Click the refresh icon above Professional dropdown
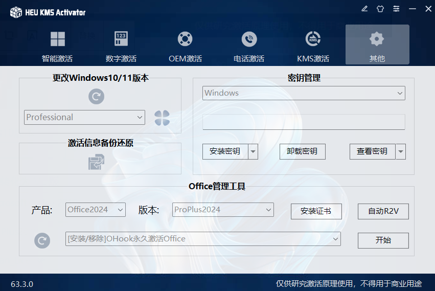 pyautogui.click(x=96, y=96)
